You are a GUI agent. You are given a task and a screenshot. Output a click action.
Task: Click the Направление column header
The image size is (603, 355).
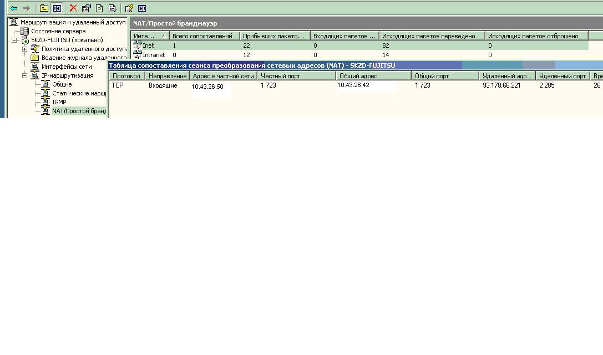coord(168,76)
